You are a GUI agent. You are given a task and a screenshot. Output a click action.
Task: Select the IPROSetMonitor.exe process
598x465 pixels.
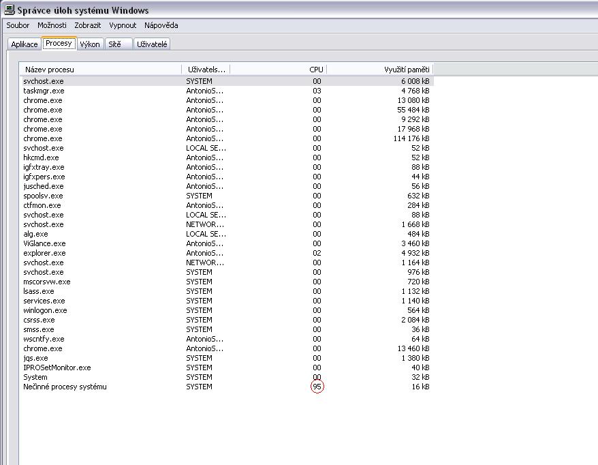[x=227, y=367]
